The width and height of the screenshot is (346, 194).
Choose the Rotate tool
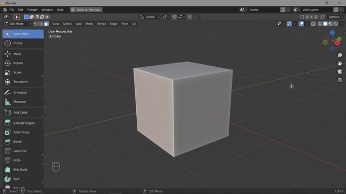(x=23, y=63)
